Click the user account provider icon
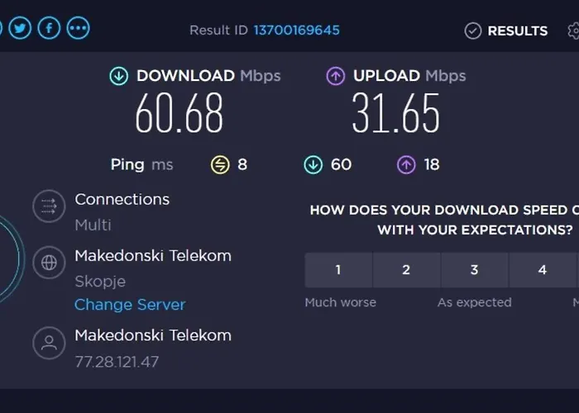 (x=49, y=343)
